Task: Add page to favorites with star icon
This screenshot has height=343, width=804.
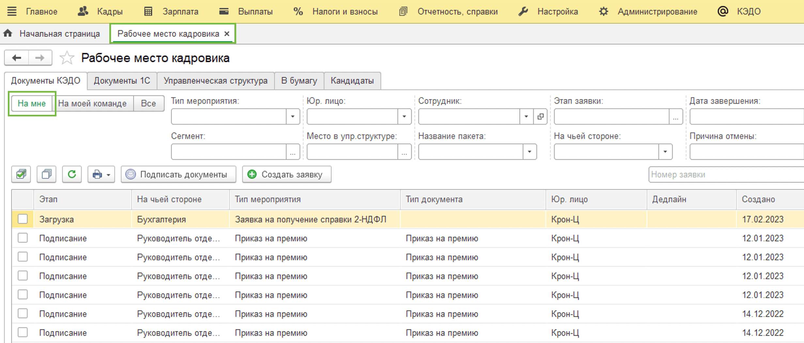Action: click(x=67, y=58)
